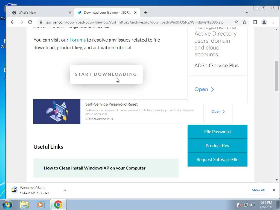Reload the page with the refresh icon
This screenshot has width=280, height=210.
click(x=30, y=22)
